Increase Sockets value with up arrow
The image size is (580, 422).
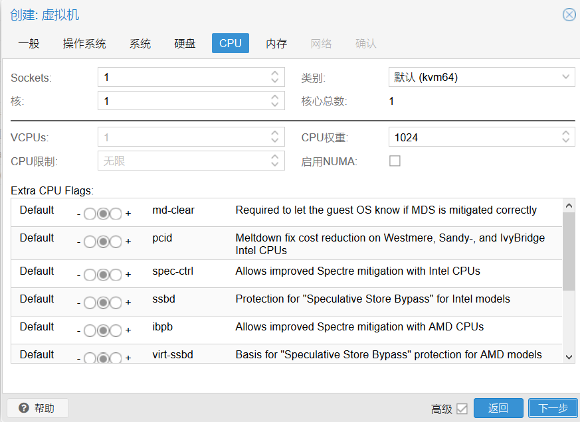tap(275, 74)
